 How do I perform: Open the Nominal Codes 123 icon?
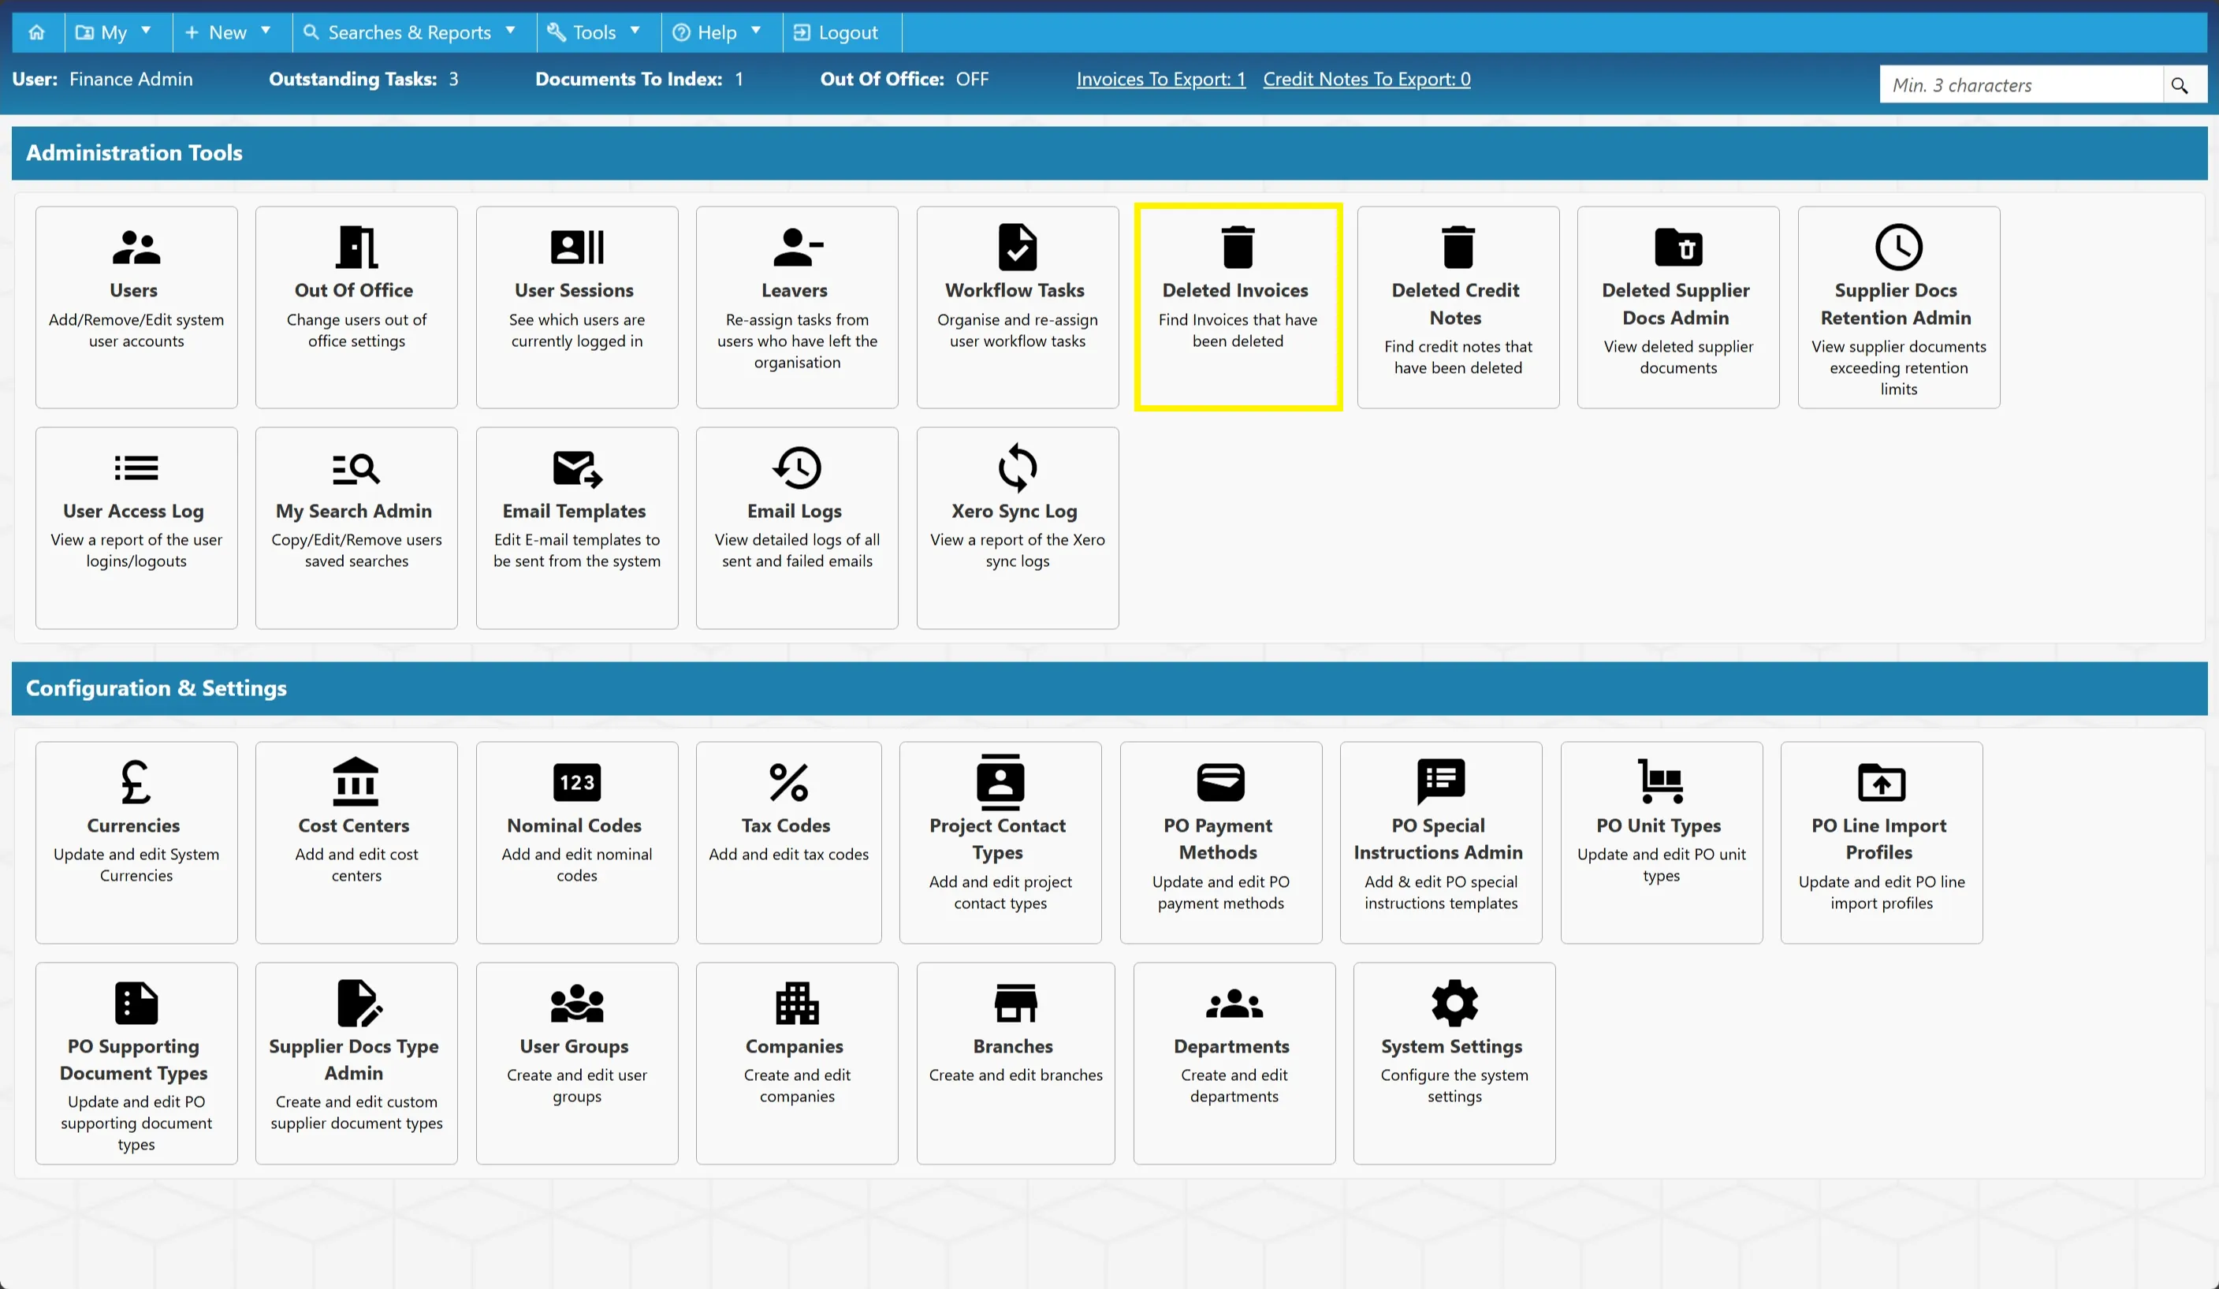click(577, 782)
